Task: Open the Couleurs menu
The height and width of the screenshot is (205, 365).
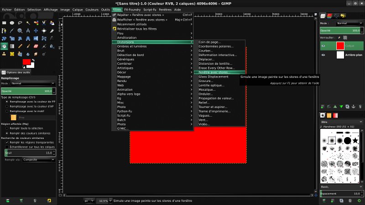Action: 92,10
